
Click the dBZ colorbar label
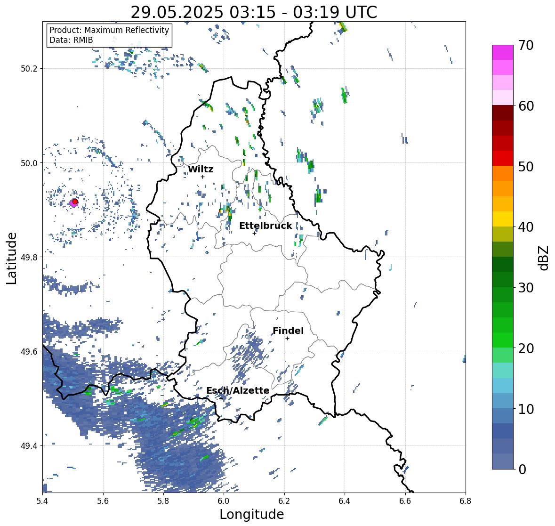point(544,258)
